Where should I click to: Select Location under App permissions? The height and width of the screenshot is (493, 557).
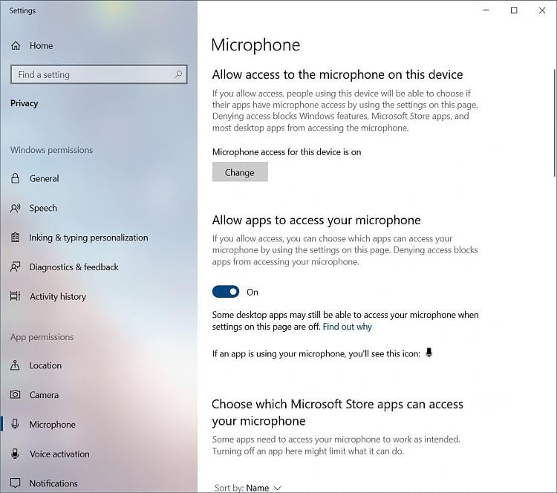[45, 365]
